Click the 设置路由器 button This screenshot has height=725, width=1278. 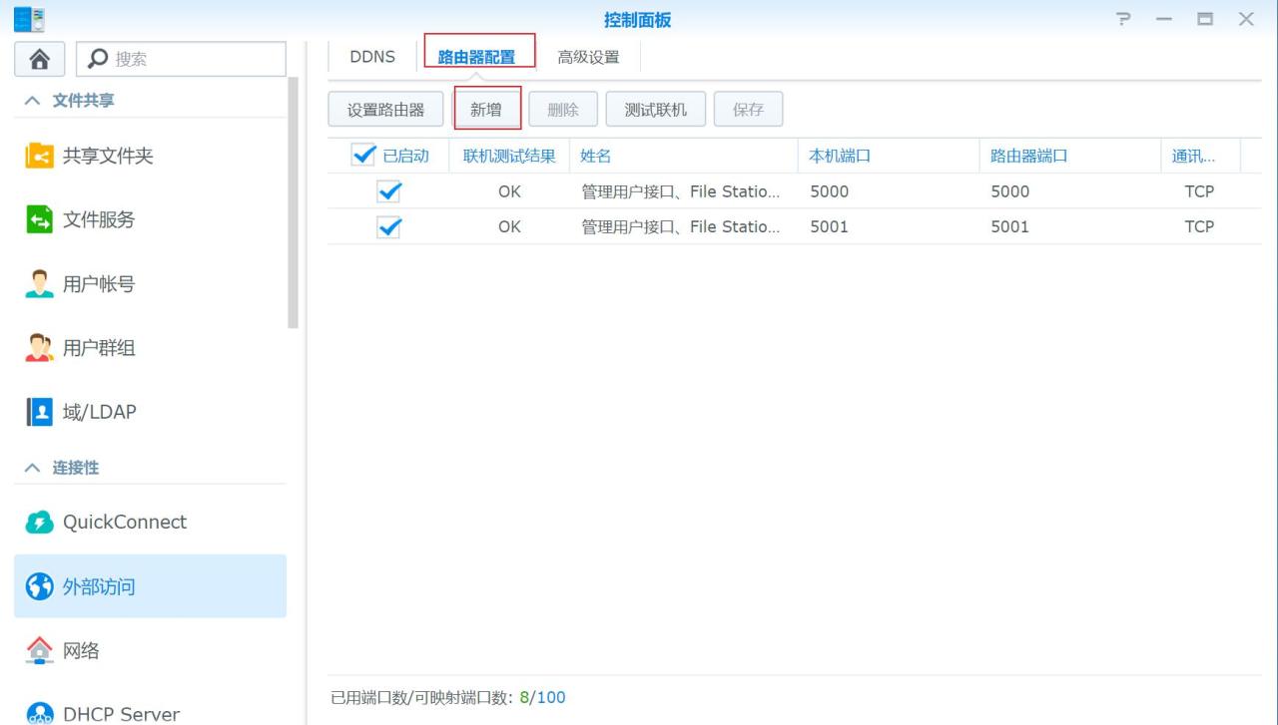coord(385,110)
